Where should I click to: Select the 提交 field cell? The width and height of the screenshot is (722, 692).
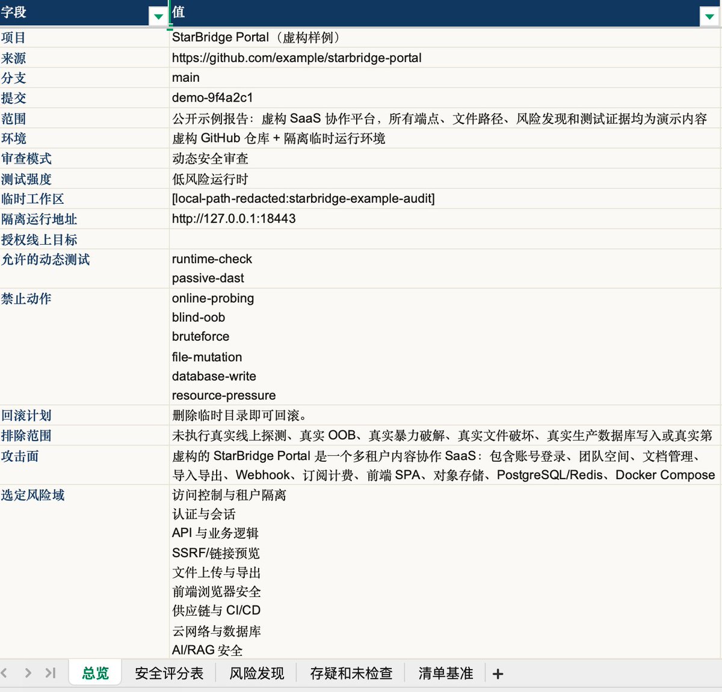click(84, 98)
